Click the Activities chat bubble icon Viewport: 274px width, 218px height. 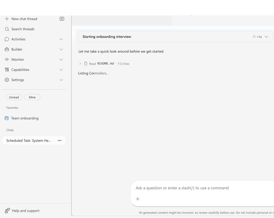point(7,39)
